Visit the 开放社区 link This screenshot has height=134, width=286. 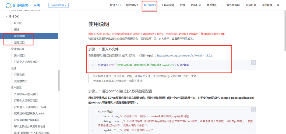(x=251, y=5)
